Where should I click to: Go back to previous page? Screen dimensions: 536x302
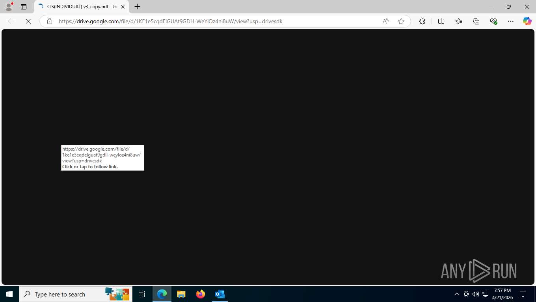point(11,21)
